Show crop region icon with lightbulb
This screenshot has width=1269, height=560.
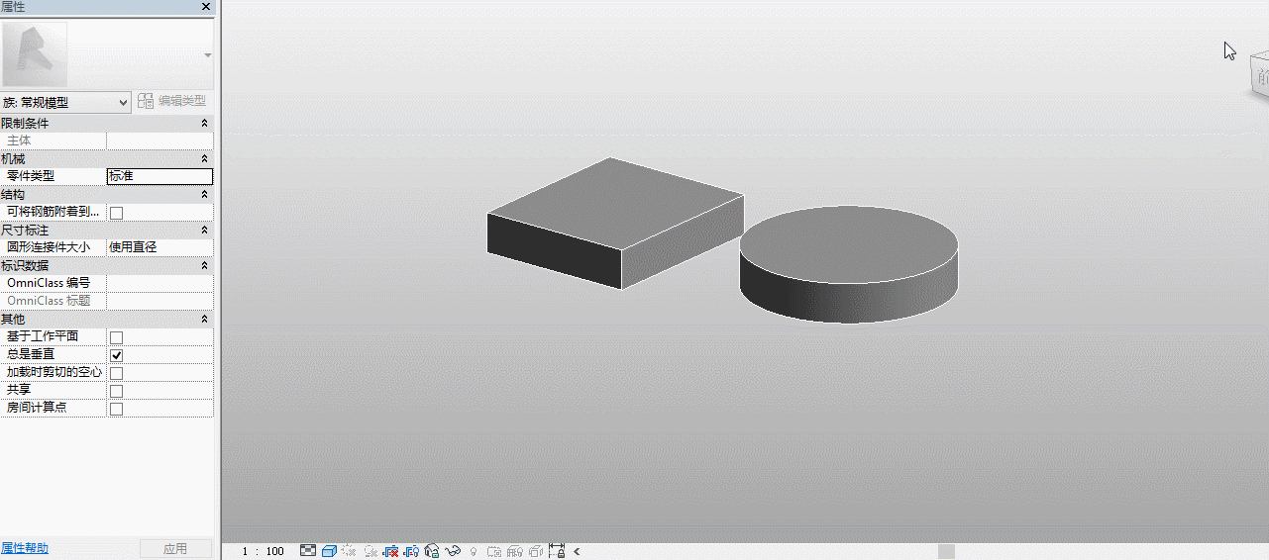coord(411,551)
